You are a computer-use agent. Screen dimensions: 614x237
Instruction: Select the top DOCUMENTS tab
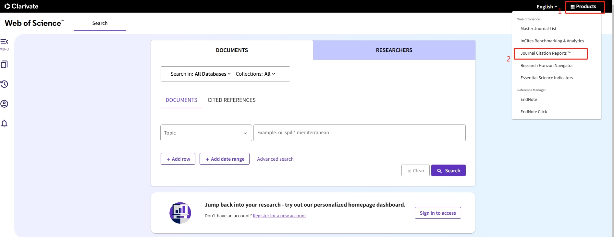(232, 50)
